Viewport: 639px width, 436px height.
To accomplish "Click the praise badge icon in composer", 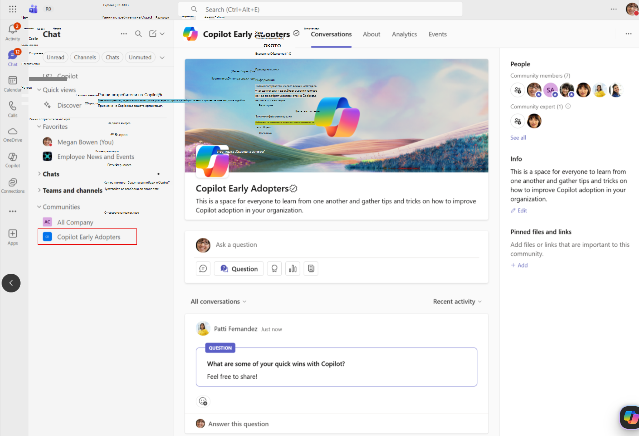I will pyautogui.click(x=274, y=269).
